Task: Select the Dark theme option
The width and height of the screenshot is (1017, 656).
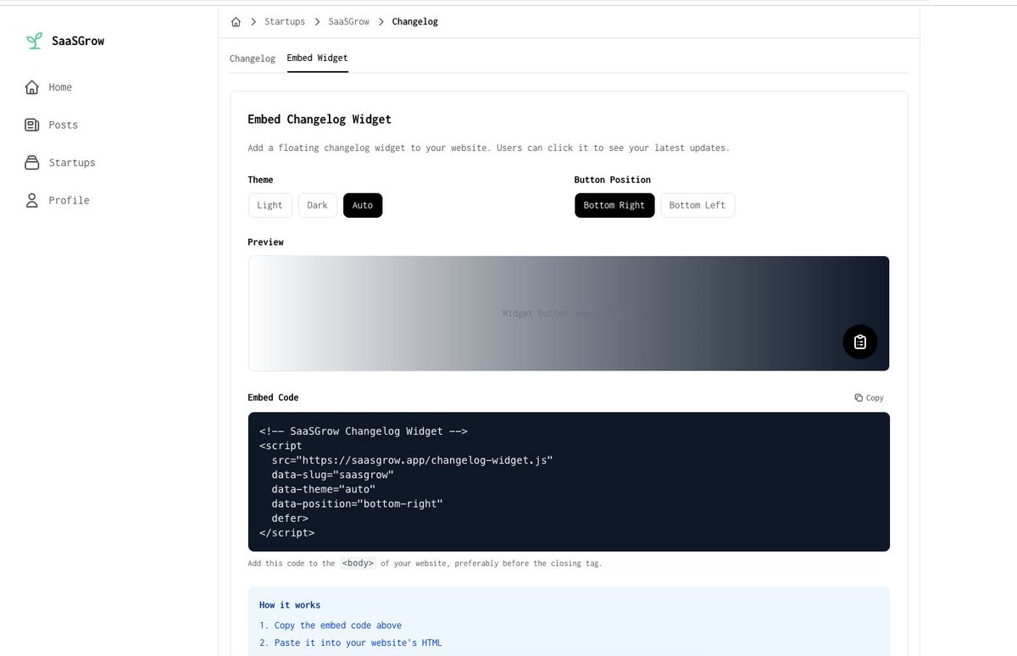Action: coord(318,205)
